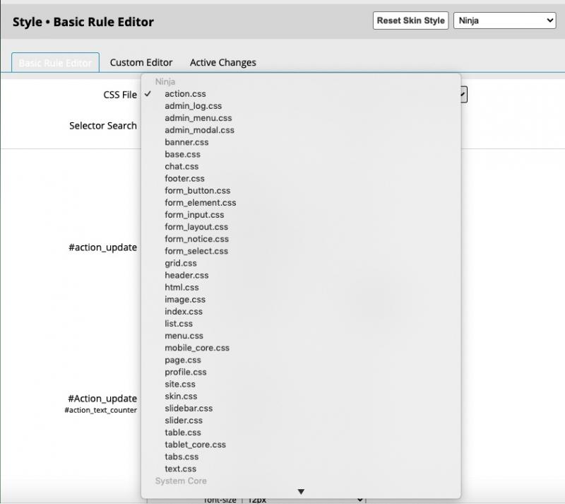Click Reset Skin Style button

click(410, 20)
